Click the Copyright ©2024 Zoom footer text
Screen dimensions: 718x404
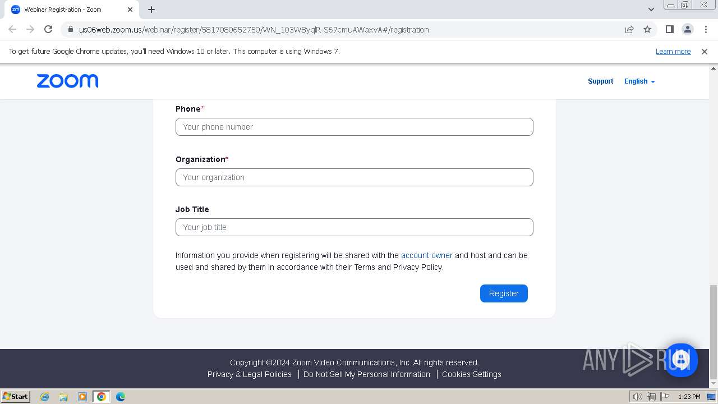click(x=355, y=362)
